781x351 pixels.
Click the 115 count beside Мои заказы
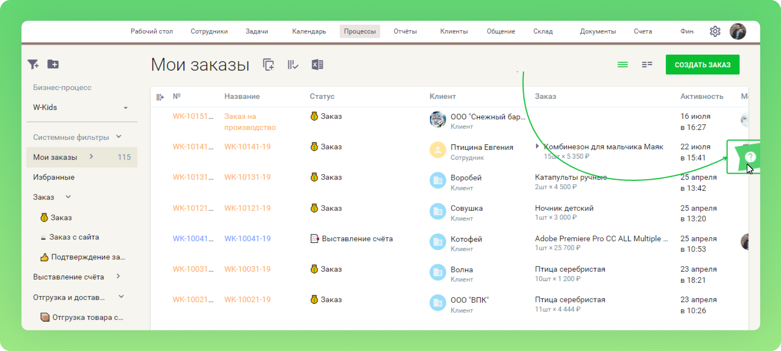[124, 157]
